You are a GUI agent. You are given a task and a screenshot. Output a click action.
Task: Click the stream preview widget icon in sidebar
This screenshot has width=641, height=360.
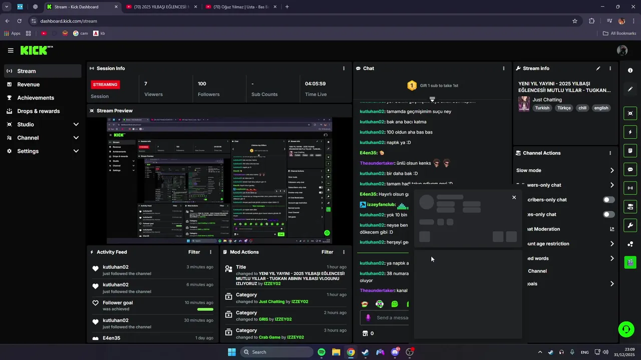(x=630, y=113)
